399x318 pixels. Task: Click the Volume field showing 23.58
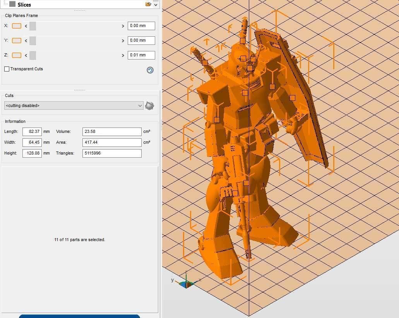112,132
